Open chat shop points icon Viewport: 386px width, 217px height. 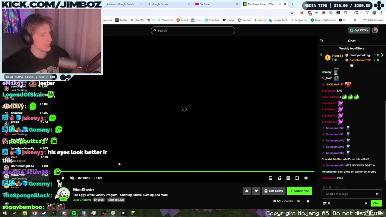325,203
